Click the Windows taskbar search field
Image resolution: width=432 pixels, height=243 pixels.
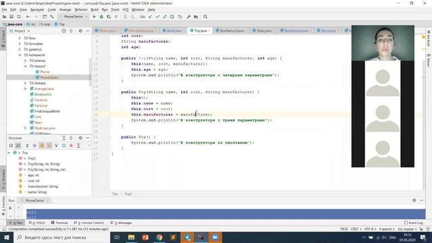pyautogui.click(x=62, y=237)
